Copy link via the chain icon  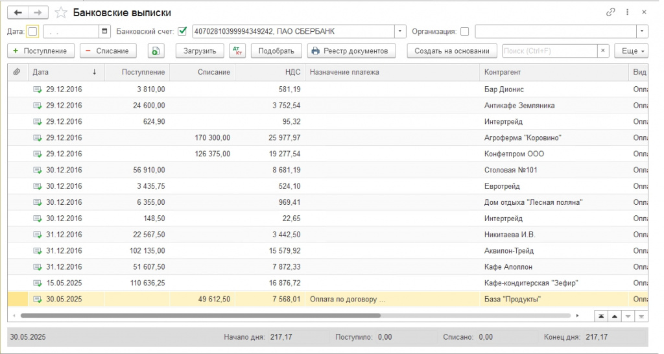pyautogui.click(x=610, y=12)
